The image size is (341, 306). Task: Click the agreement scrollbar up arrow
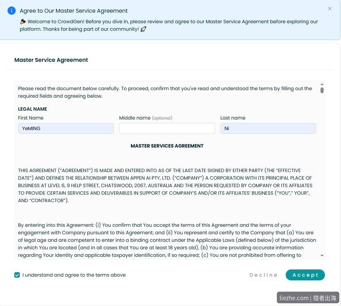pos(322,84)
